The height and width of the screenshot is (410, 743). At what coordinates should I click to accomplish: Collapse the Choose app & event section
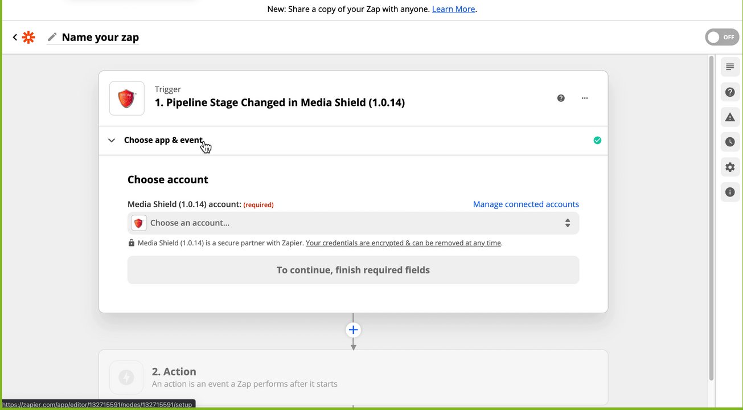(112, 140)
